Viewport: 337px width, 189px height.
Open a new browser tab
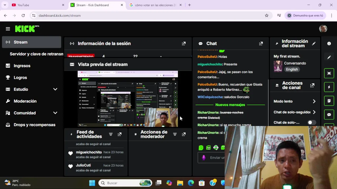point(189,5)
